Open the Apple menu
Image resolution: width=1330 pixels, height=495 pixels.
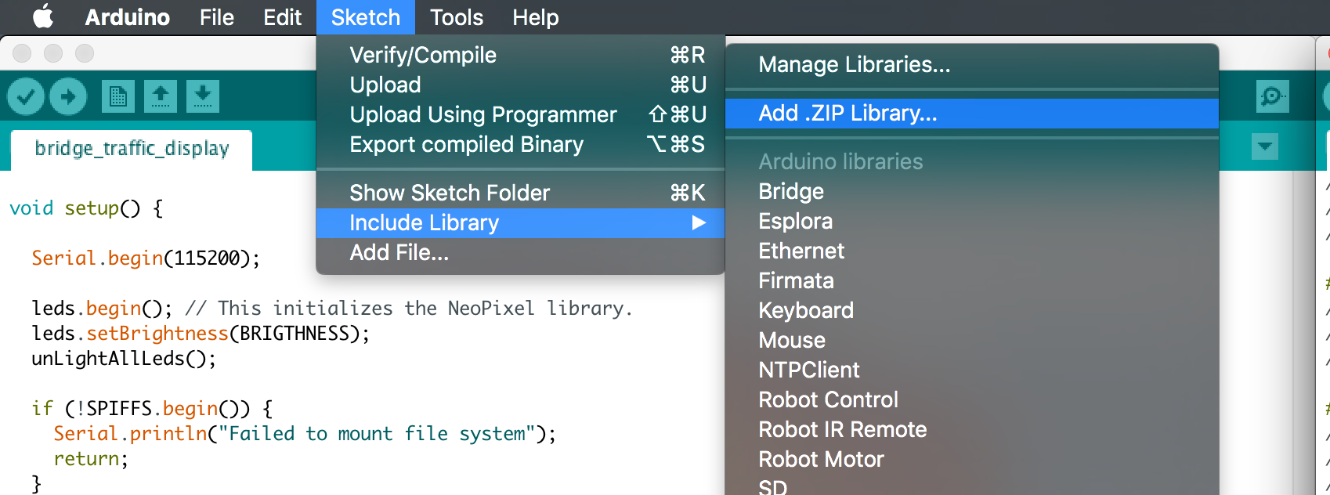click(43, 16)
